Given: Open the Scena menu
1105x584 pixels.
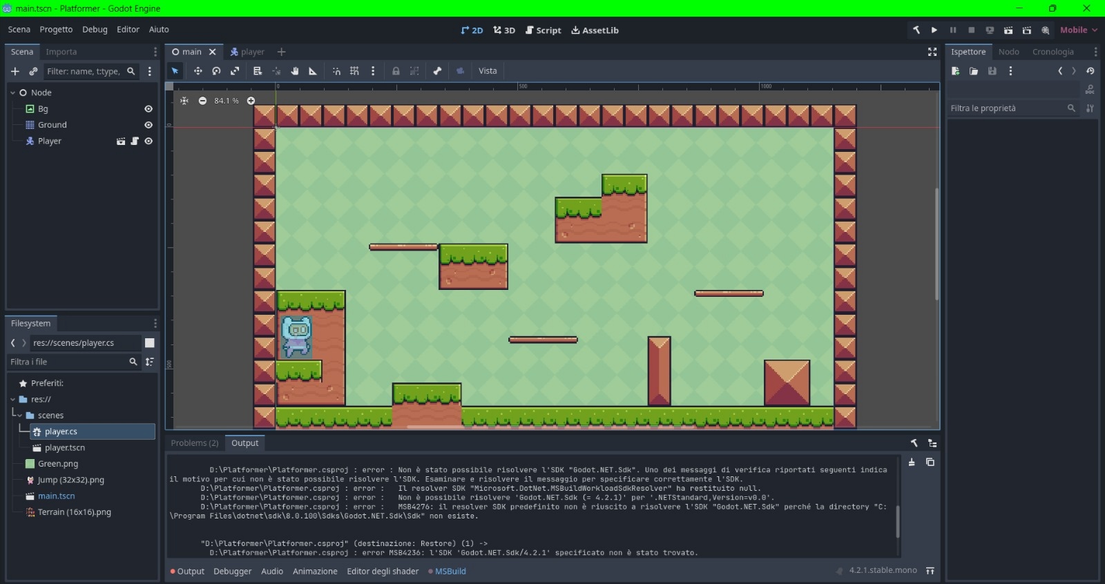Looking at the screenshot, I should tap(19, 30).
